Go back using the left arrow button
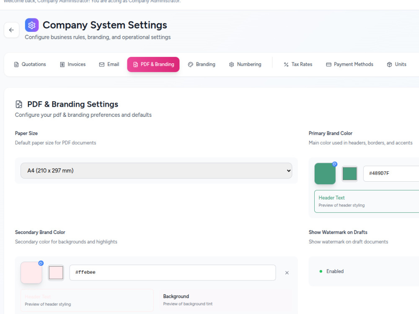The image size is (419, 314). pos(11,30)
